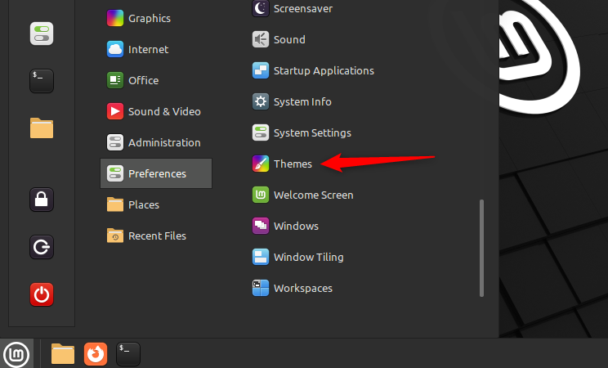The height and width of the screenshot is (368, 608).
Task: Click the Linux Mint menu button on the taskbar
Action: [x=16, y=353]
